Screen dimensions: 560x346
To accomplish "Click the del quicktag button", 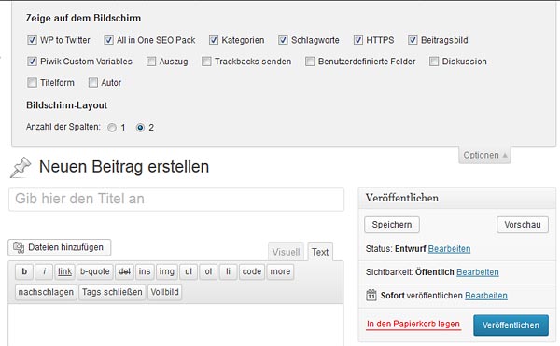I will [x=124, y=271].
